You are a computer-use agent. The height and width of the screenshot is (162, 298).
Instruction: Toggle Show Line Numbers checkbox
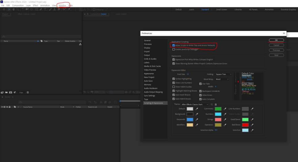click(173, 83)
